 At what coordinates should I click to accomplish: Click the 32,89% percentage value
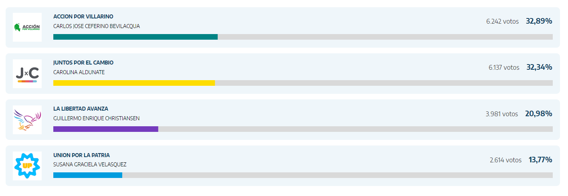click(x=539, y=21)
